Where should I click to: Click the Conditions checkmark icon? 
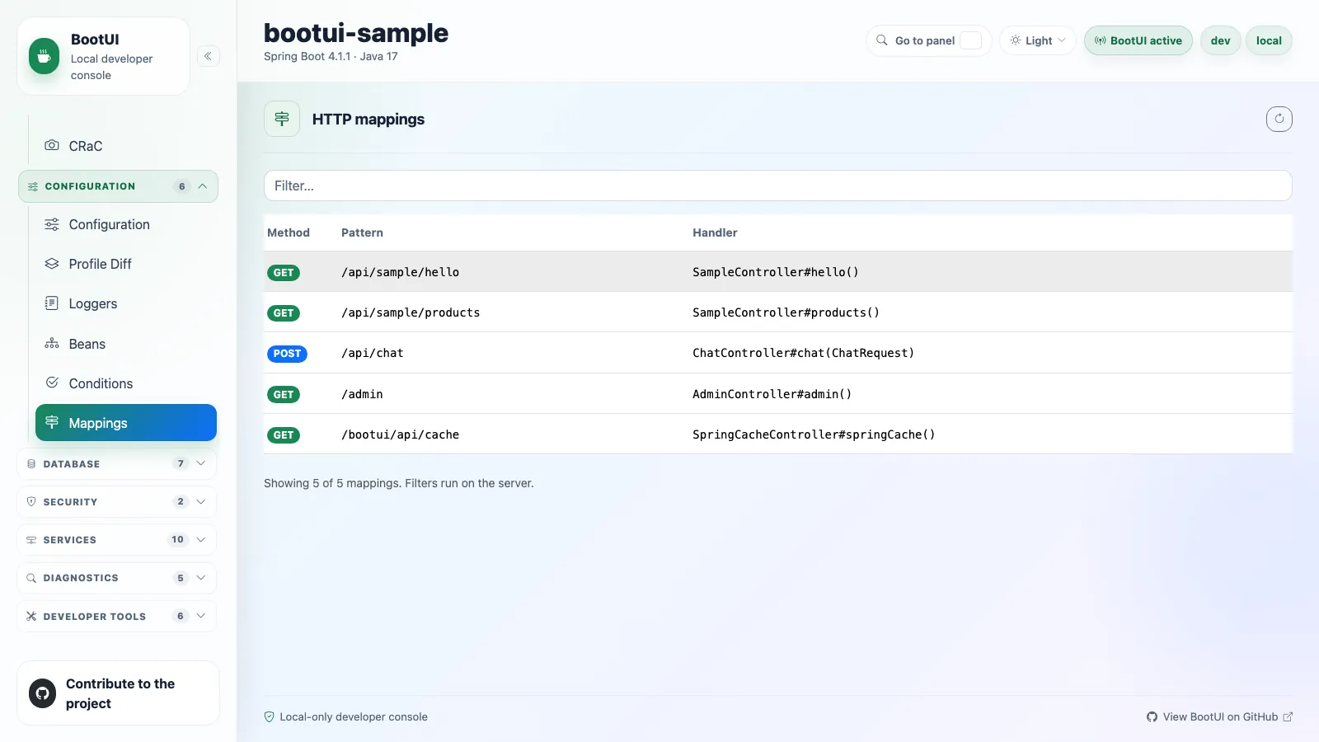[52, 383]
